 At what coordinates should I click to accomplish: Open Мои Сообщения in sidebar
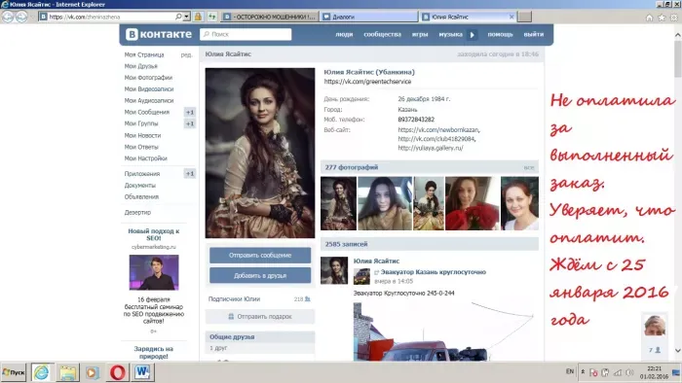point(146,112)
